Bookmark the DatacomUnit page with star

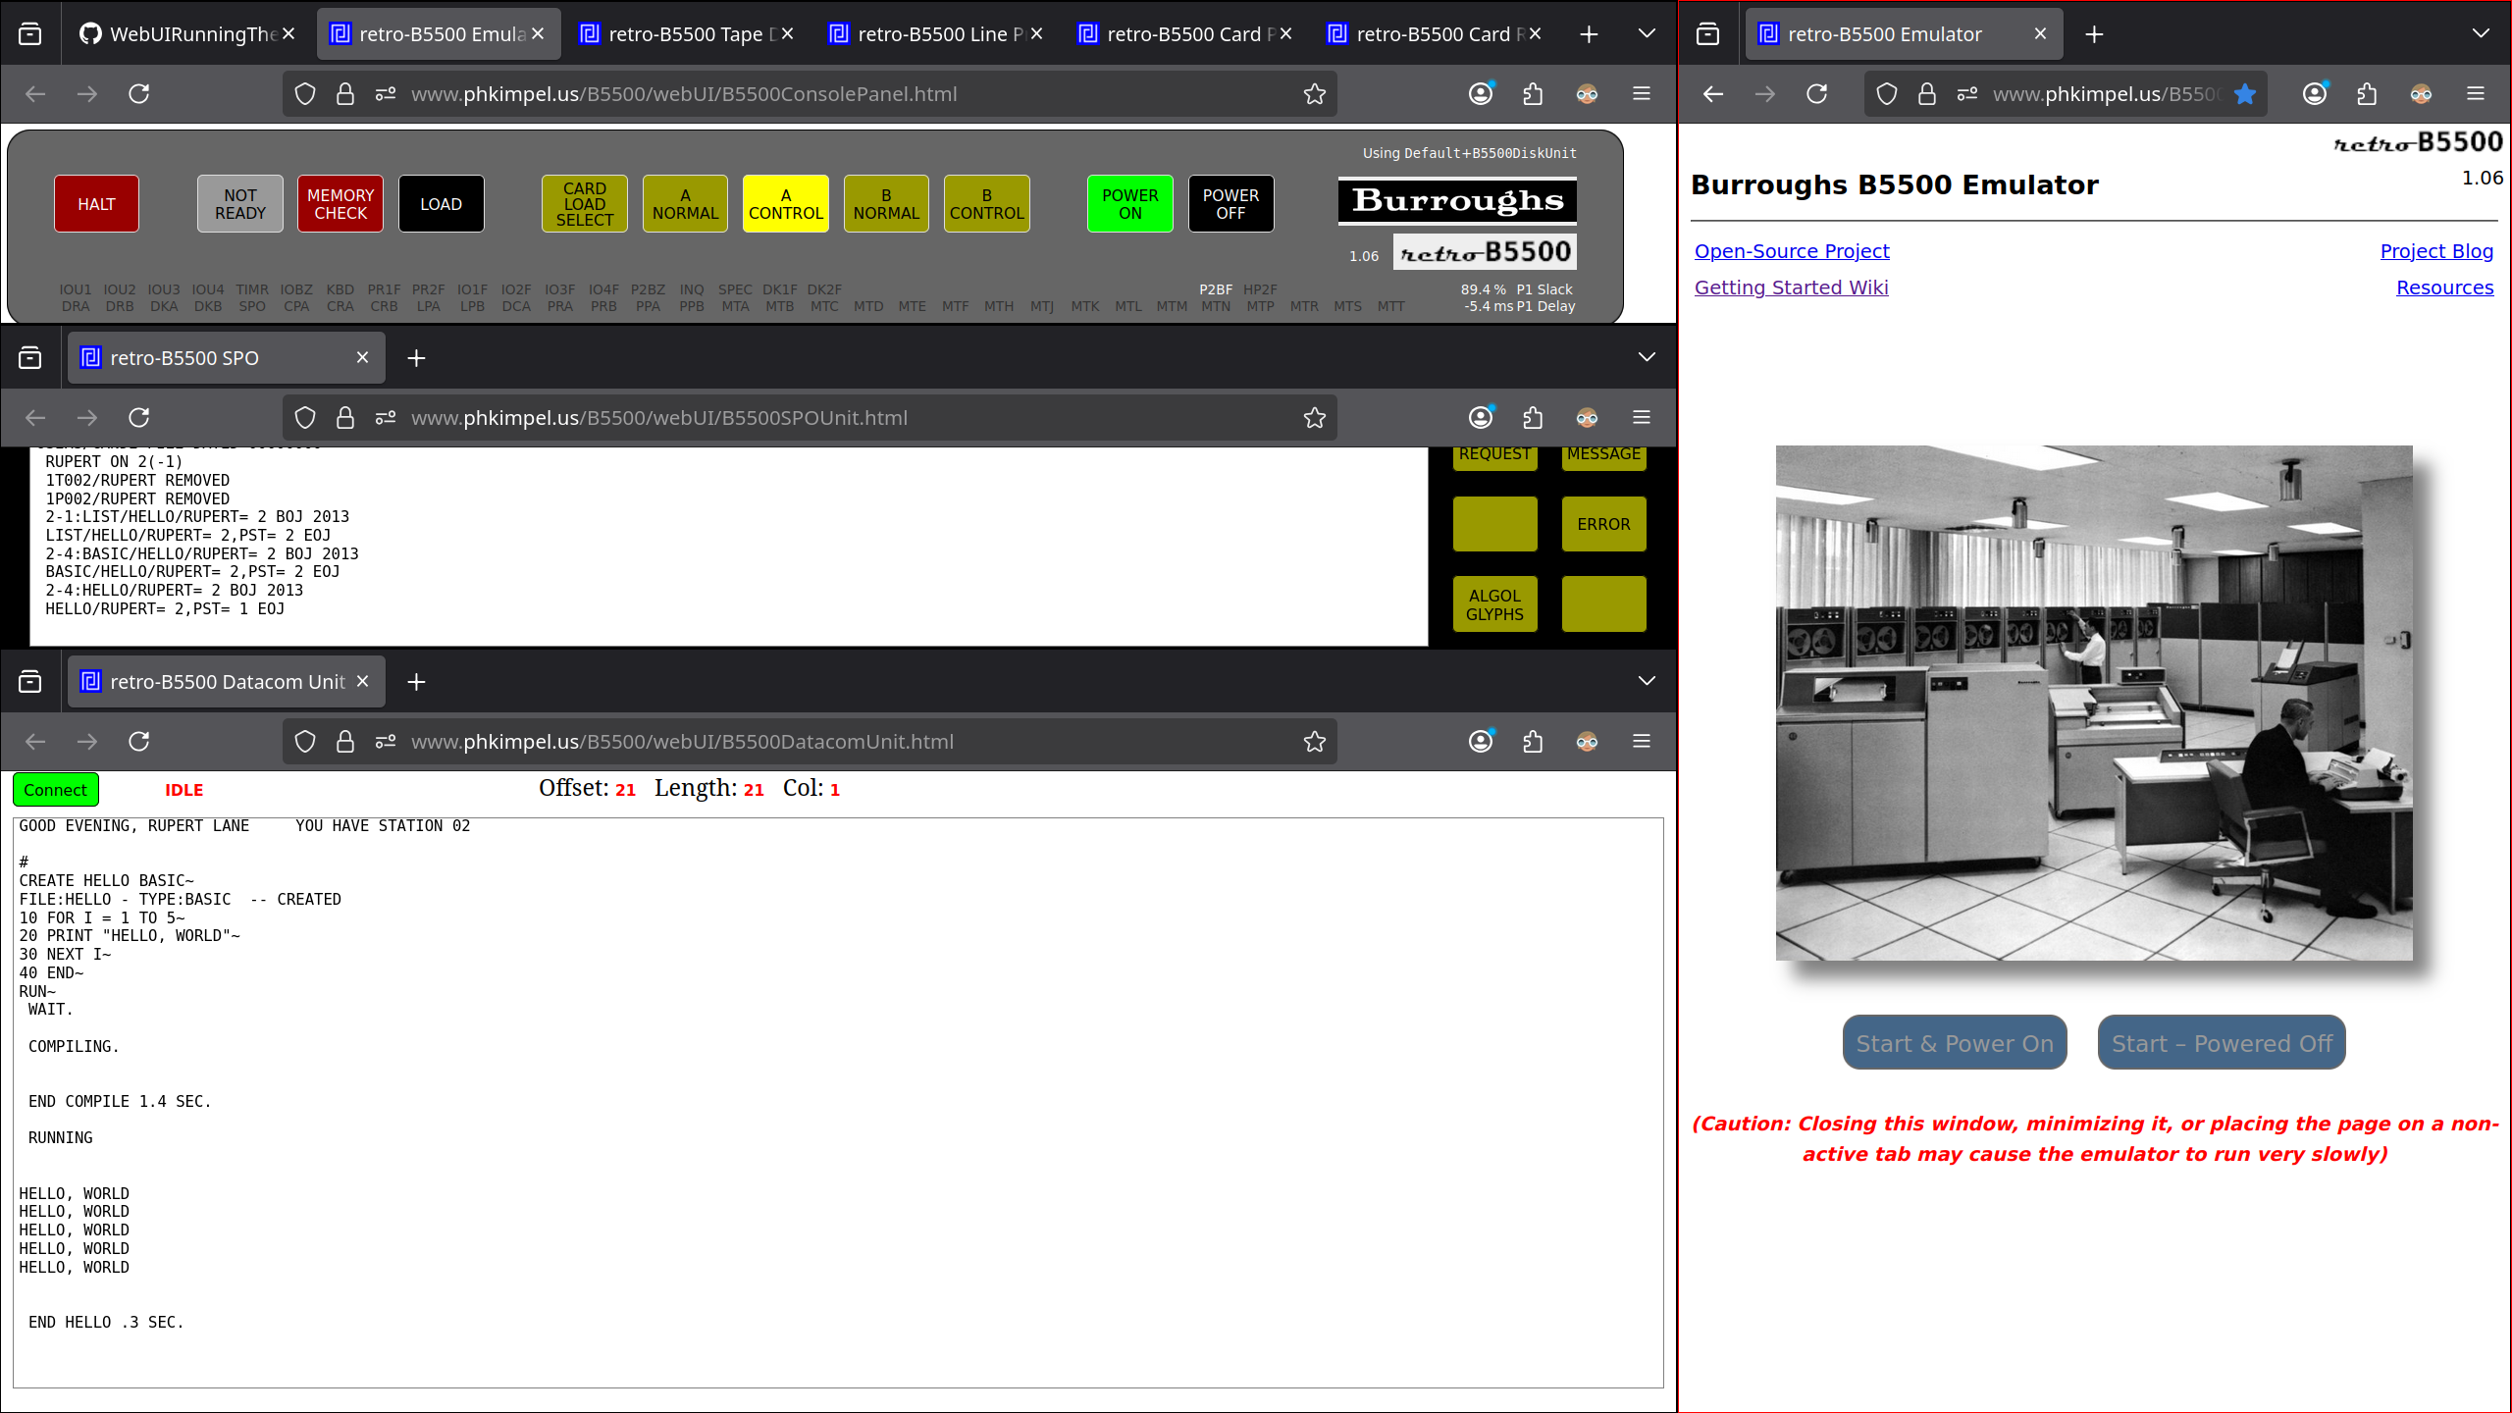click(1315, 741)
